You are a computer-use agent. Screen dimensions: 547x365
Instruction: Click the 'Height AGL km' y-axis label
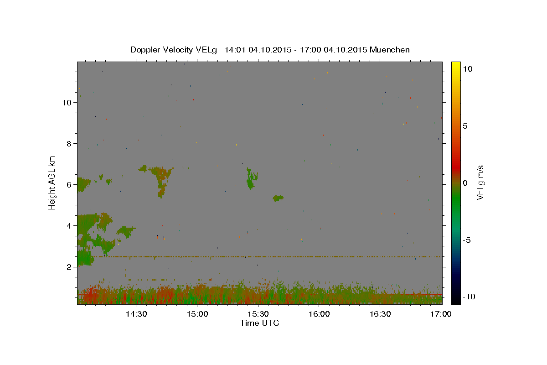click(x=52, y=182)
